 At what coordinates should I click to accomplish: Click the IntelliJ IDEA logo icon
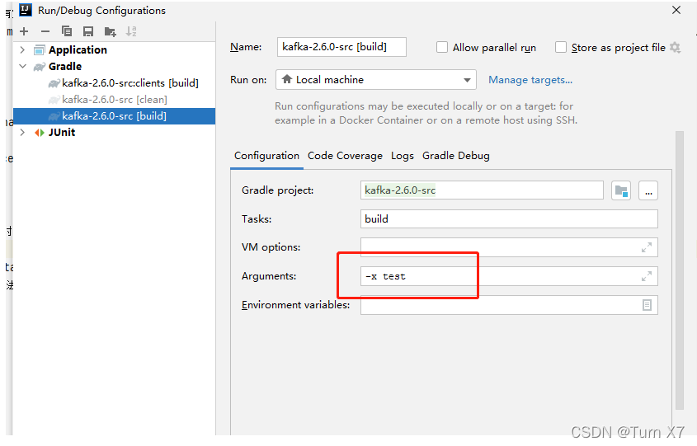[26, 10]
